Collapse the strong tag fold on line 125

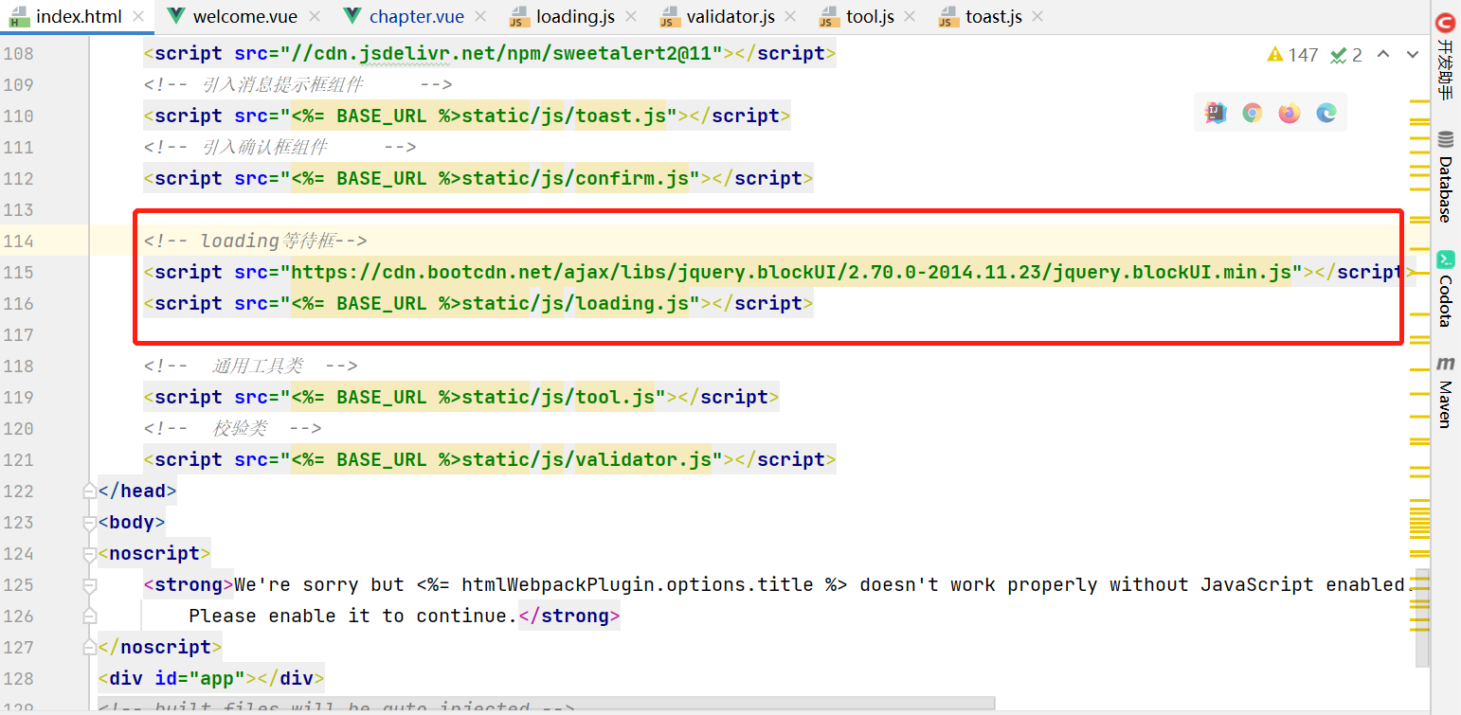pyautogui.click(x=90, y=584)
